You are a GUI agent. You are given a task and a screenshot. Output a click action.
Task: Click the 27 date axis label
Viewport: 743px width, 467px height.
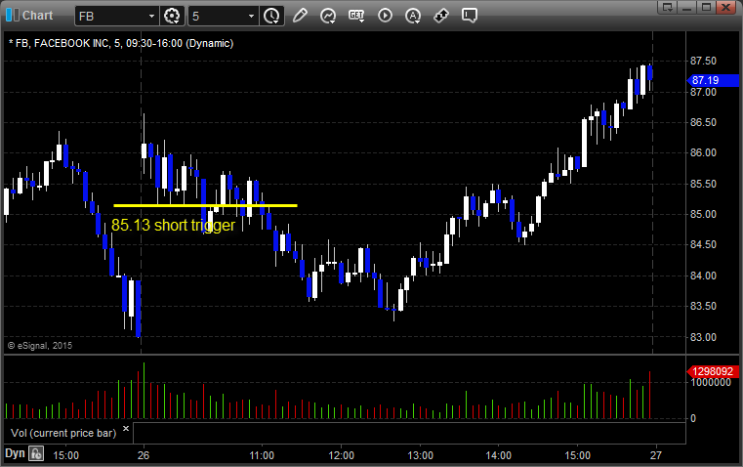[656, 455]
